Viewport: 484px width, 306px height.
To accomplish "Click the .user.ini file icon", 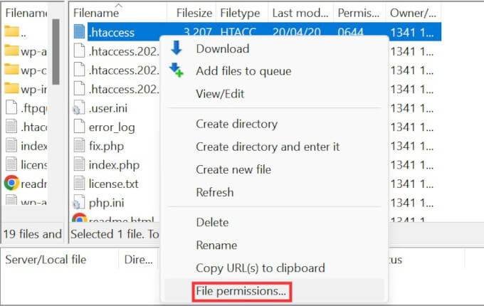I will coord(79,109).
